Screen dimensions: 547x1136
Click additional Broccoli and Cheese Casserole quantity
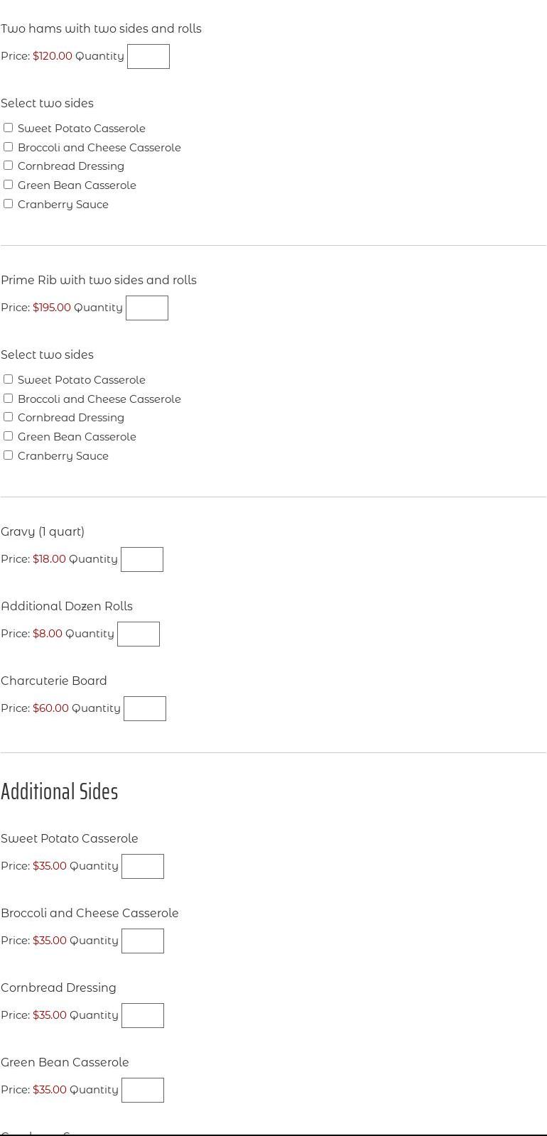point(142,941)
